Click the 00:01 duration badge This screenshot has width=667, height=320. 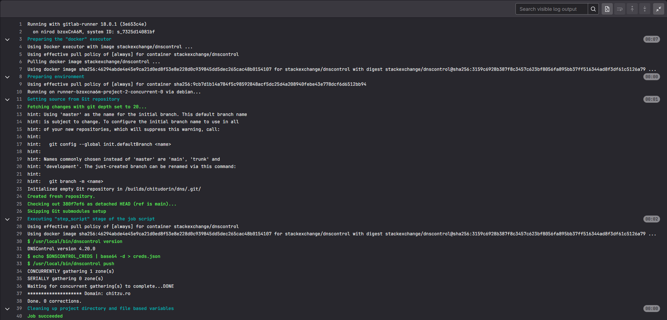click(651, 99)
